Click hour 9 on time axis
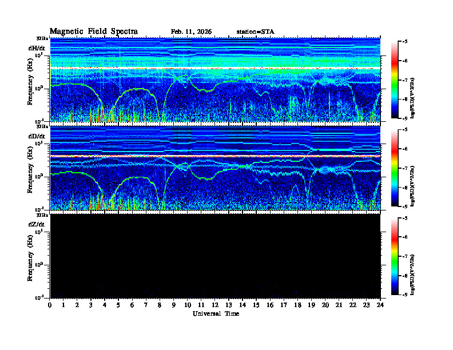The height and width of the screenshot is (350, 453). (174, 305)
